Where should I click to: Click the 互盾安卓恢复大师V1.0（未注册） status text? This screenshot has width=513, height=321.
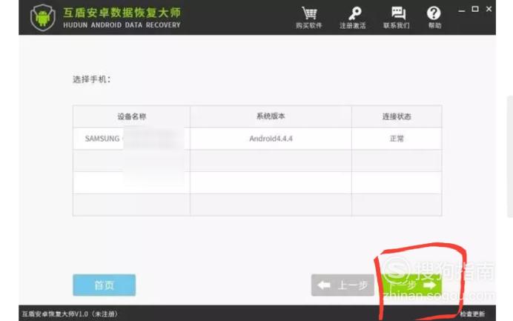[x=70, y=314]
